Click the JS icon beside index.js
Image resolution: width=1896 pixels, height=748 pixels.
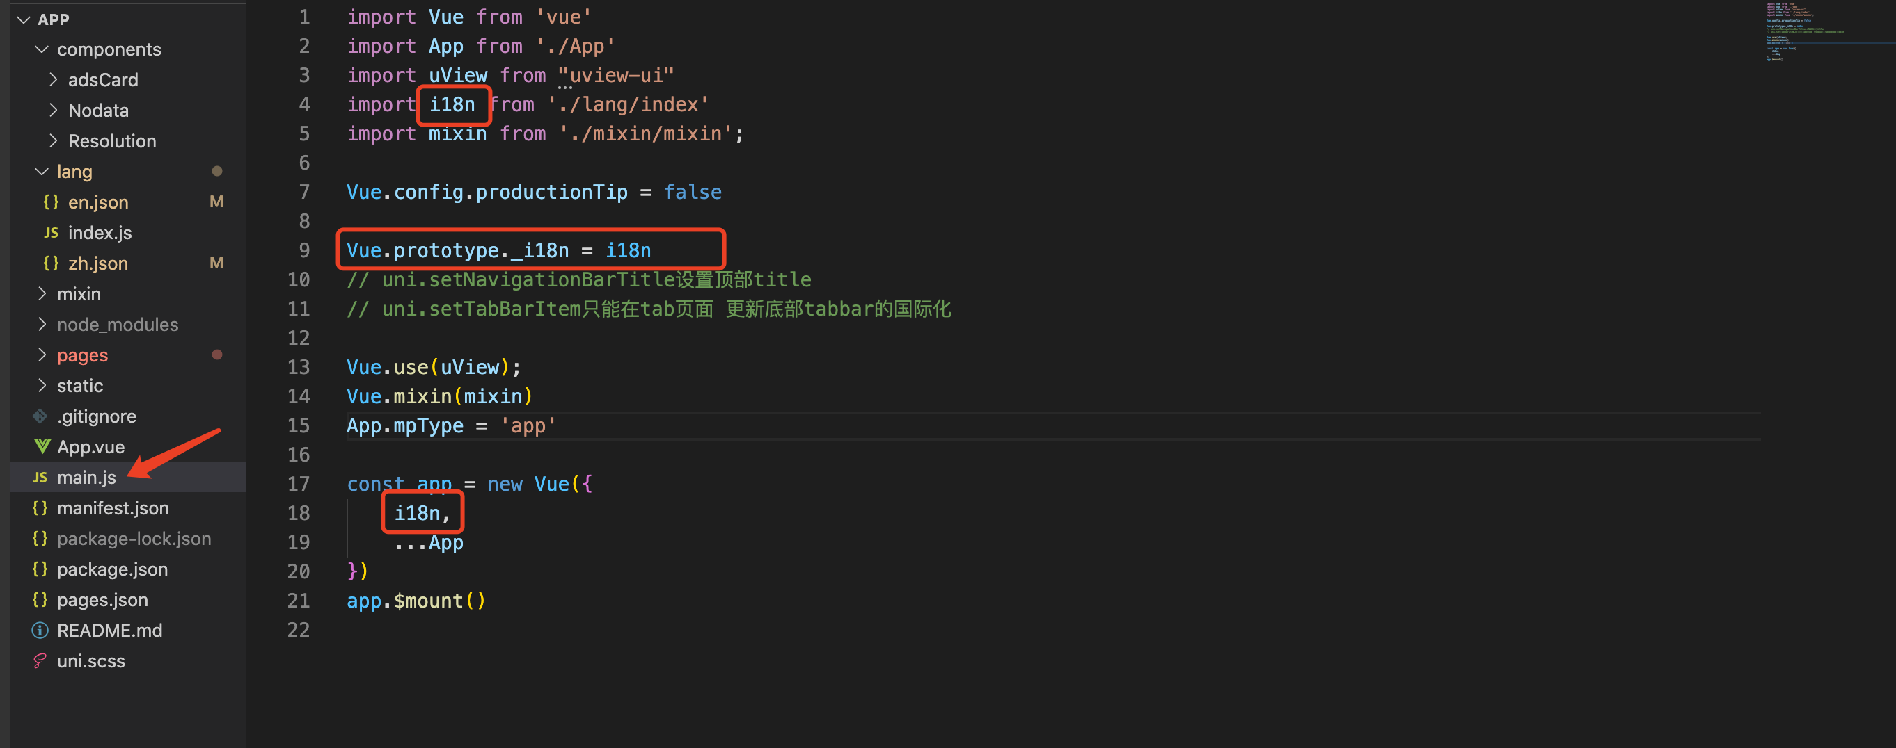(51, 232)
